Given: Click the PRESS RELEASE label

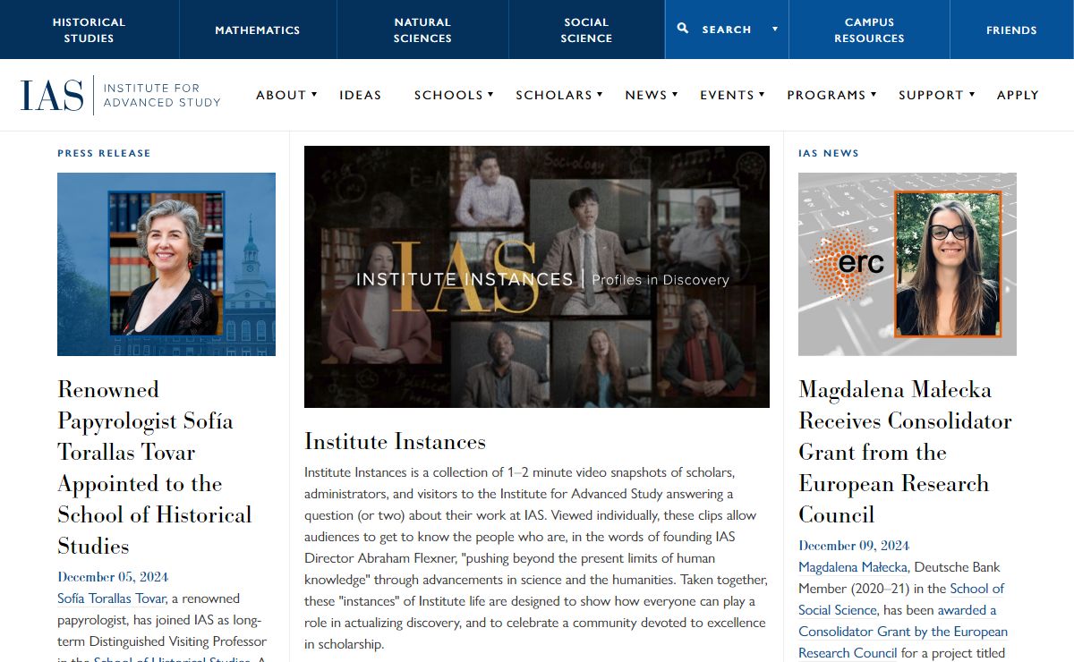Looking at the screenshot, I should (x=104, y=153).
